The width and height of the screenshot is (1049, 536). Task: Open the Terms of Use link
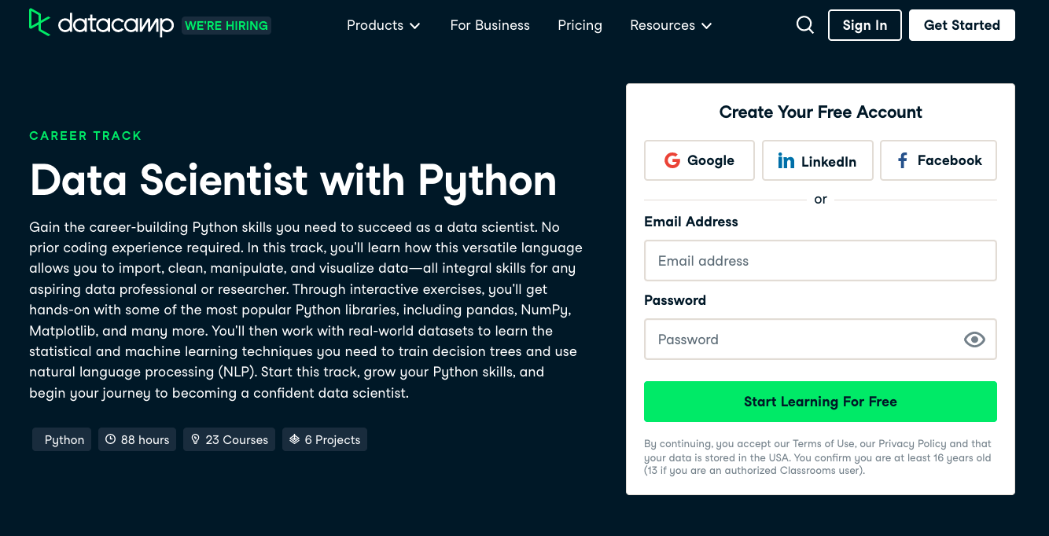(x=823, y=444)
